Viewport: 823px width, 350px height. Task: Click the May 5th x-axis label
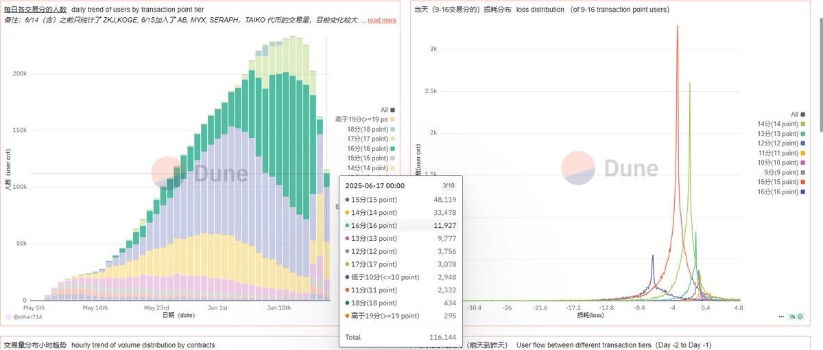(x=34, y=307)
